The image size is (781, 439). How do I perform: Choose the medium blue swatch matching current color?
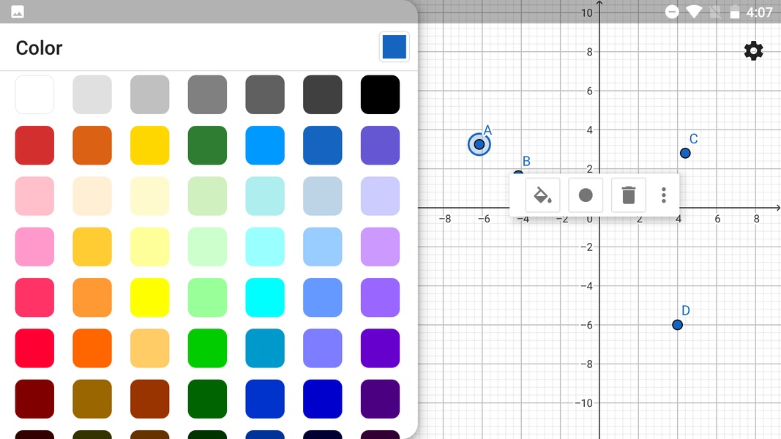[322, 146]
